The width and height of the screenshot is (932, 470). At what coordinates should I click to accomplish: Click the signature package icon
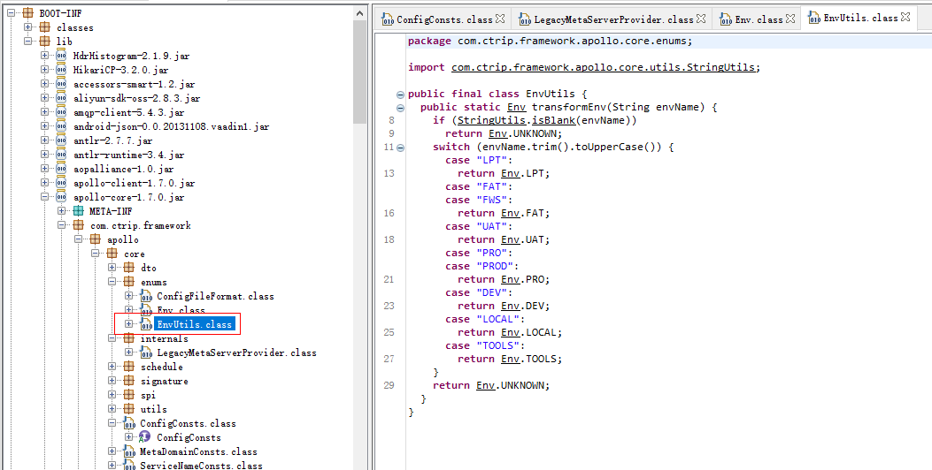pos(129,381)
